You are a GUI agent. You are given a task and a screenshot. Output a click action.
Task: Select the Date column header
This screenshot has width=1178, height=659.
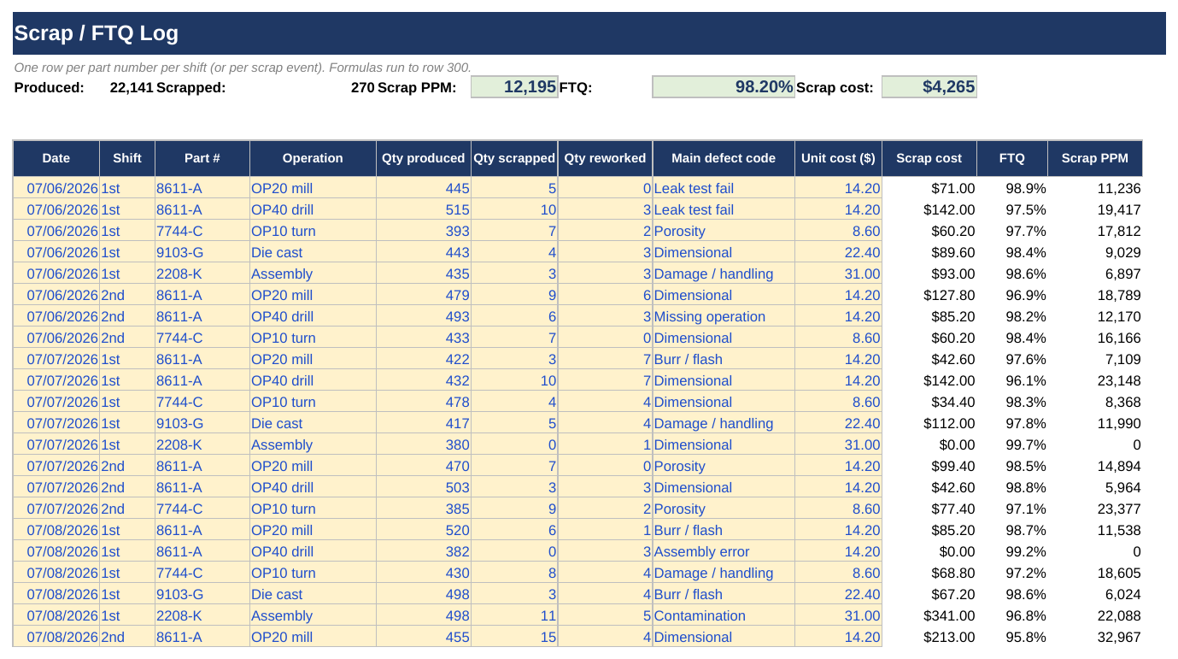56,158
